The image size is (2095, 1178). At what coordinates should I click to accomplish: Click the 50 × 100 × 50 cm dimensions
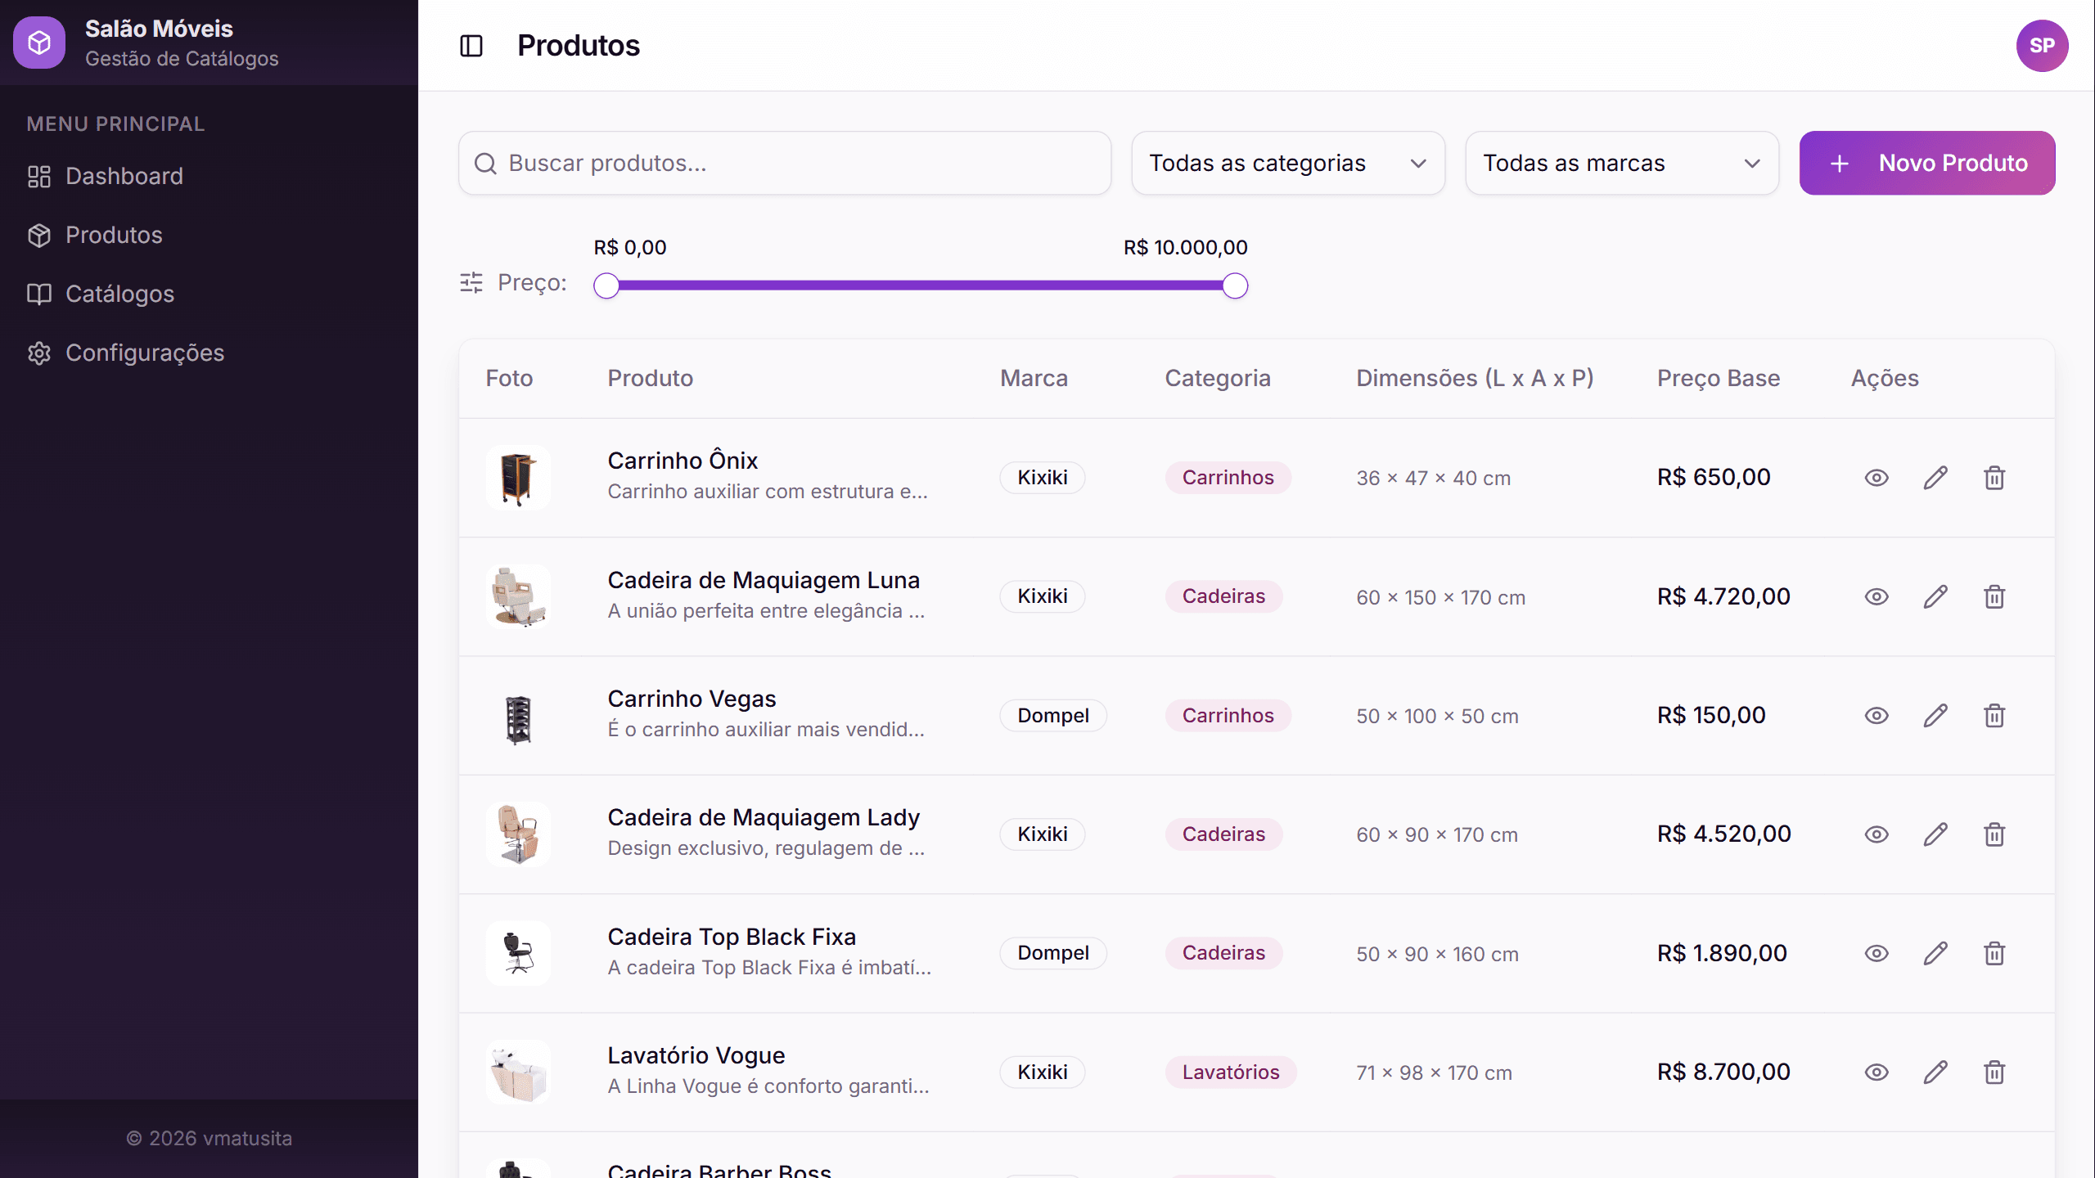tap(1437, 716)
